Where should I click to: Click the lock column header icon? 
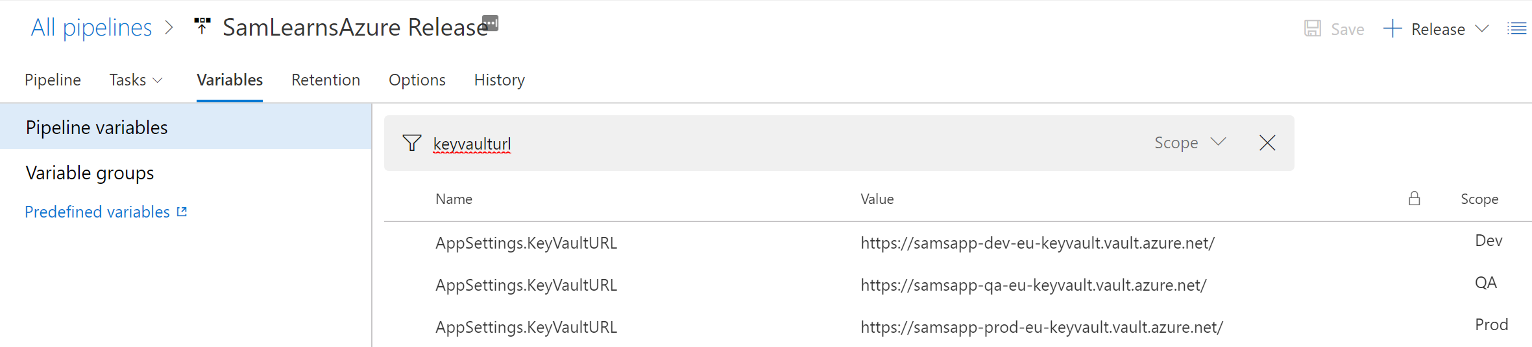pyautogui.click(x=1415, y=199)
